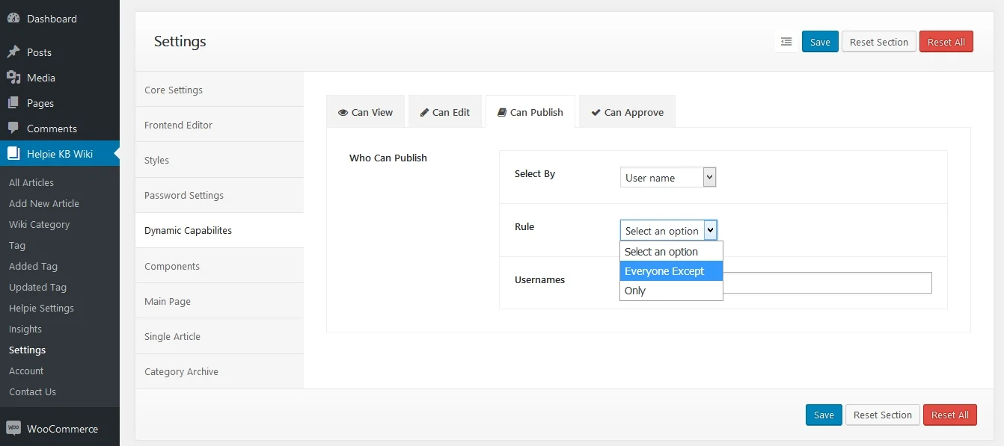1004x446 pixels.
Task: Click the 'Settings' page heading
Action: [x=180, y=41]
